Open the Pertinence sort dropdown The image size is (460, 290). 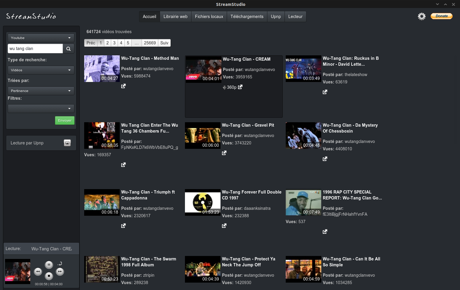coord(41,91)
